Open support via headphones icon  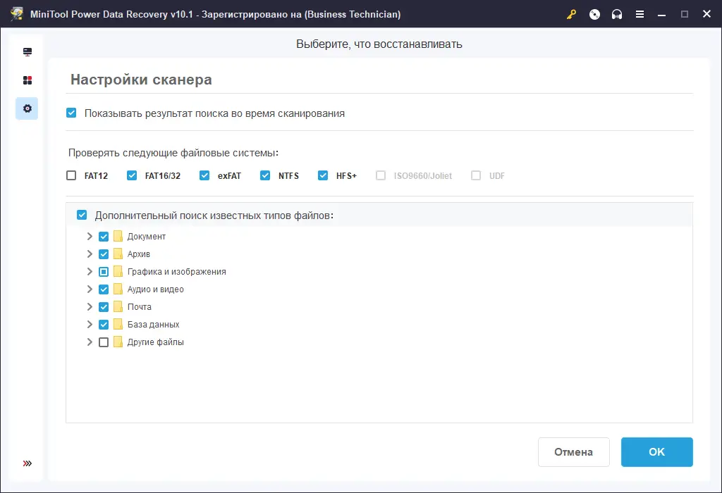tap(617, 14)
